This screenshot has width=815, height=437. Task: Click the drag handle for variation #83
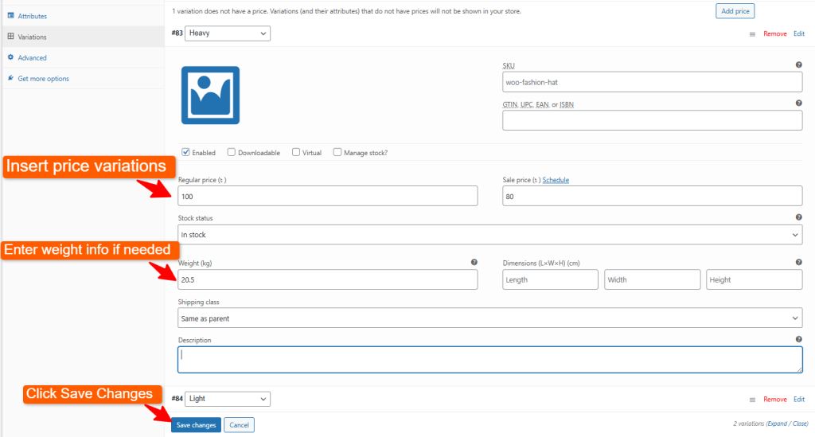click(752, 34)
